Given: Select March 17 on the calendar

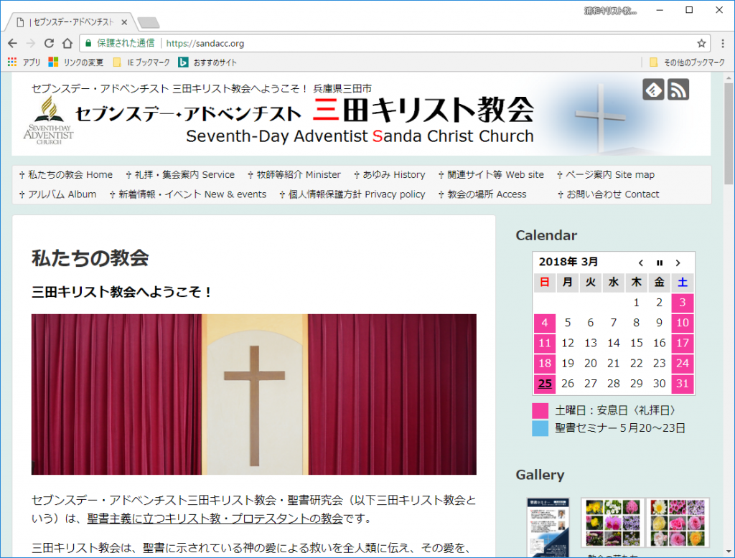Looking at the screenshot, I should (x=683, y=343).
